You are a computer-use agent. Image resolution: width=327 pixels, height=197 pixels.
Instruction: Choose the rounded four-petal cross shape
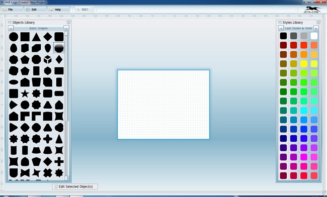pyautogui.click(x=48, y=139)
